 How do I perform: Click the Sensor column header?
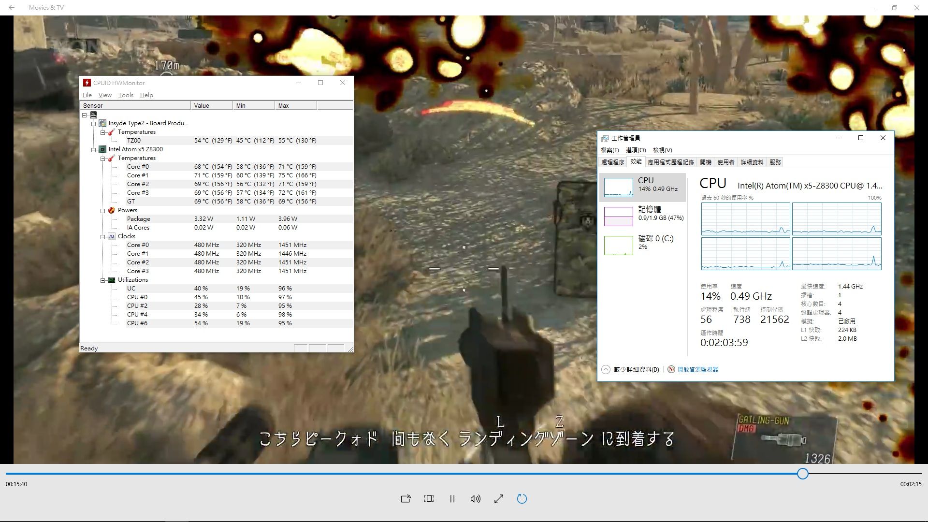point(136,105)
